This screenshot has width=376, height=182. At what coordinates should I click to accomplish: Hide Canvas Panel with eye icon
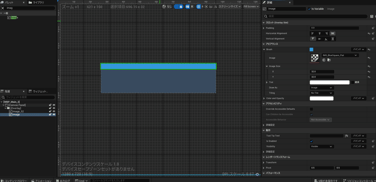click(54, 105)
